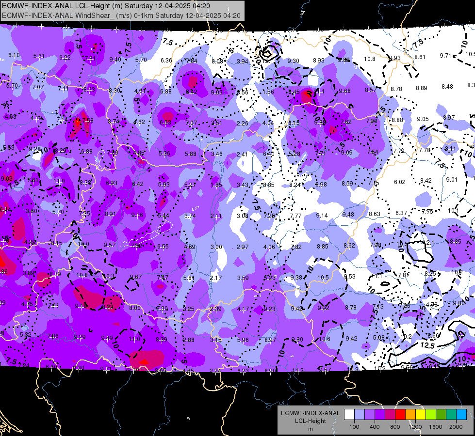Click the wind shear value 2.97
The image size is (475, 436).
coord(243,247)
